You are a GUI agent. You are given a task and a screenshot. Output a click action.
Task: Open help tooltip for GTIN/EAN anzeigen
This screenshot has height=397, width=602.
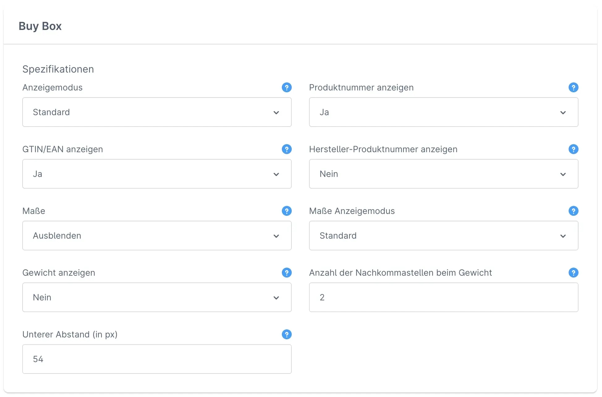pos(286,149)
